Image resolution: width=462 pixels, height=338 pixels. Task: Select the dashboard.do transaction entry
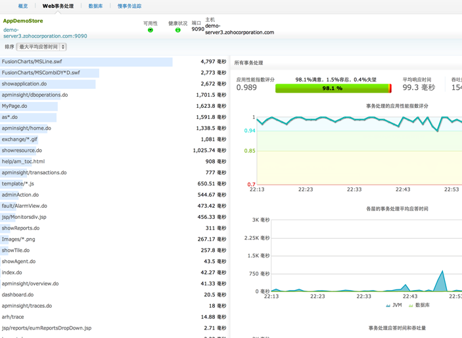coord(18,295)
